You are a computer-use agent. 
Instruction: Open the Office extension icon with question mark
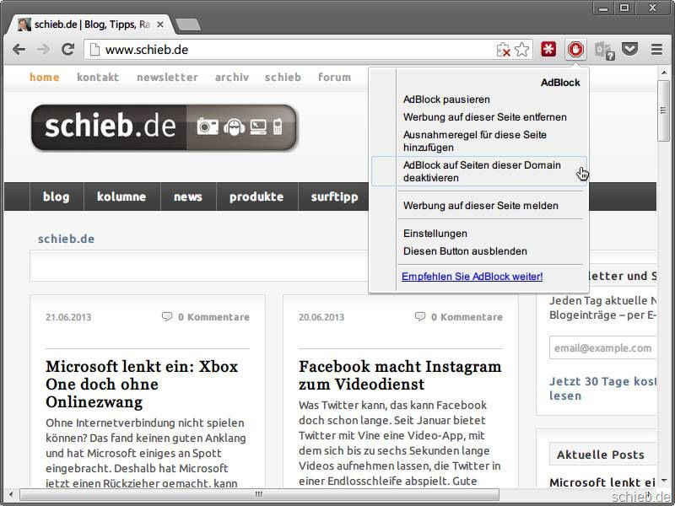click(x=604, y=51)
